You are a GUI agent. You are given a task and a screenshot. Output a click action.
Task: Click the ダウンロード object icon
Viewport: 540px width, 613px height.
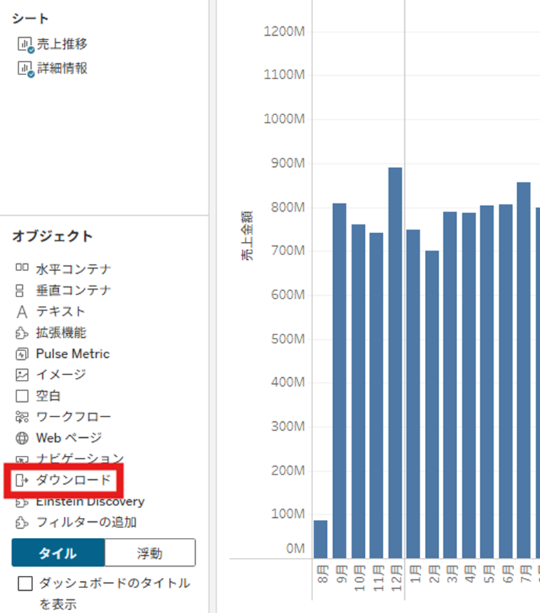22,480
